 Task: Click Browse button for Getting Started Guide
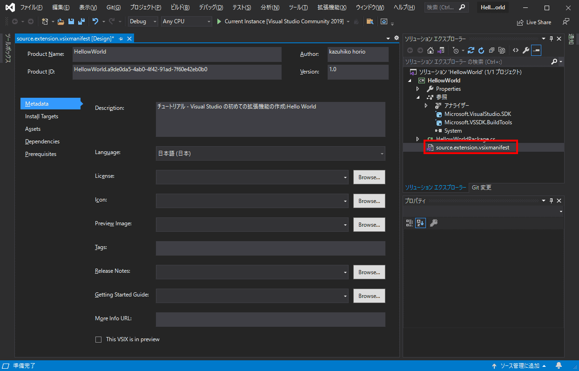tap(369, 296)
